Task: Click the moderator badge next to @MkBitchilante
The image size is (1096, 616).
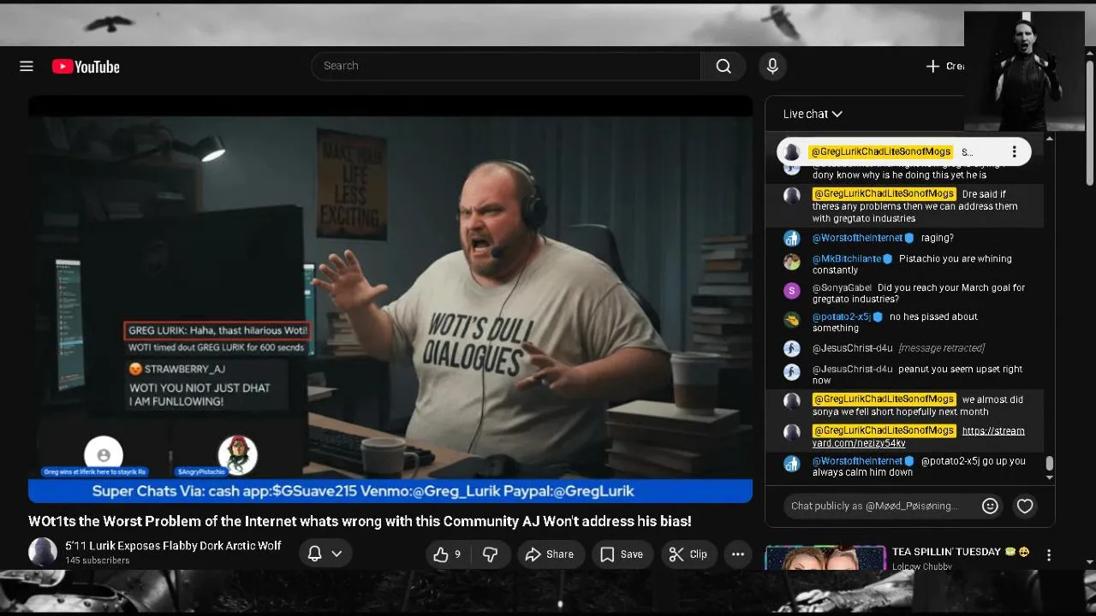Action: [x=888, y=258]
